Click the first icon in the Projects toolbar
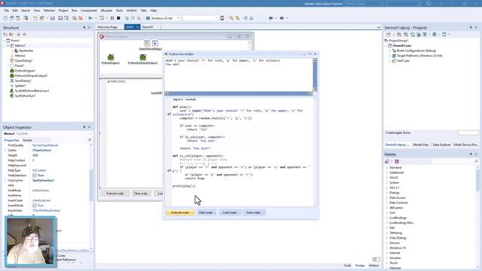 [389, 35]
